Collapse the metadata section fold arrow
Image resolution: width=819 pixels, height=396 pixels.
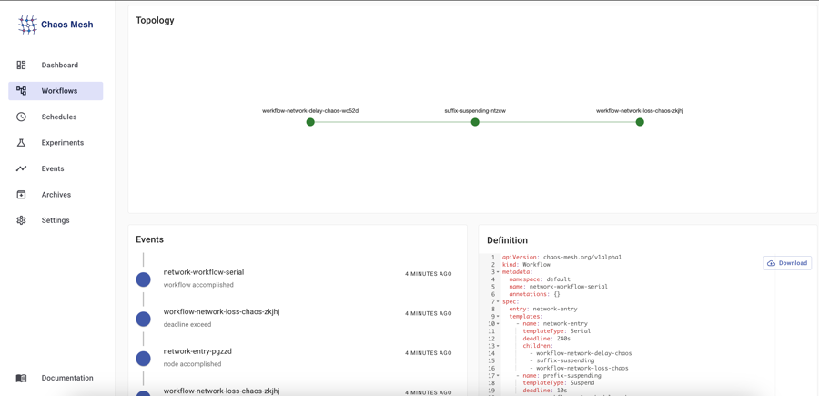498,272
